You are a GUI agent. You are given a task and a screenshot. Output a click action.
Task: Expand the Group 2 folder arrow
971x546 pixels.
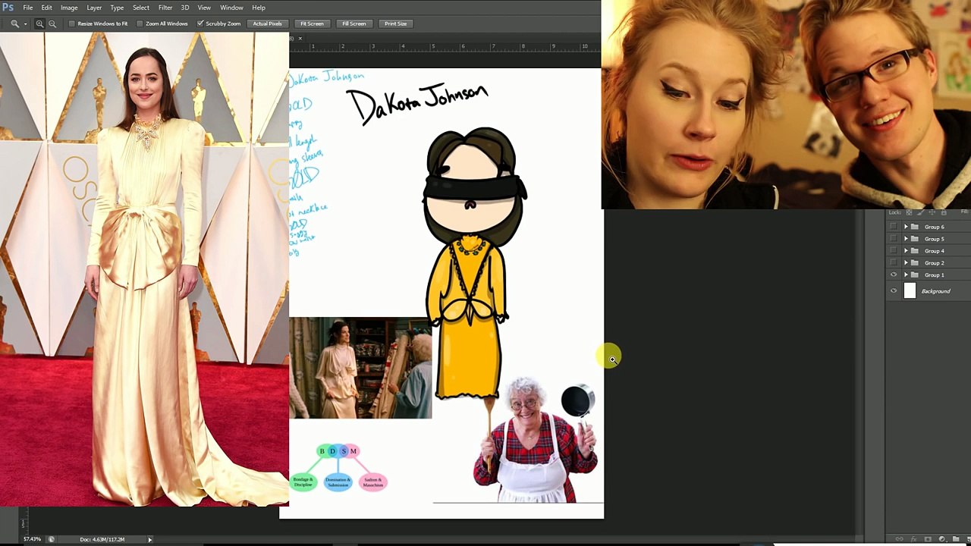coord(906,262)
